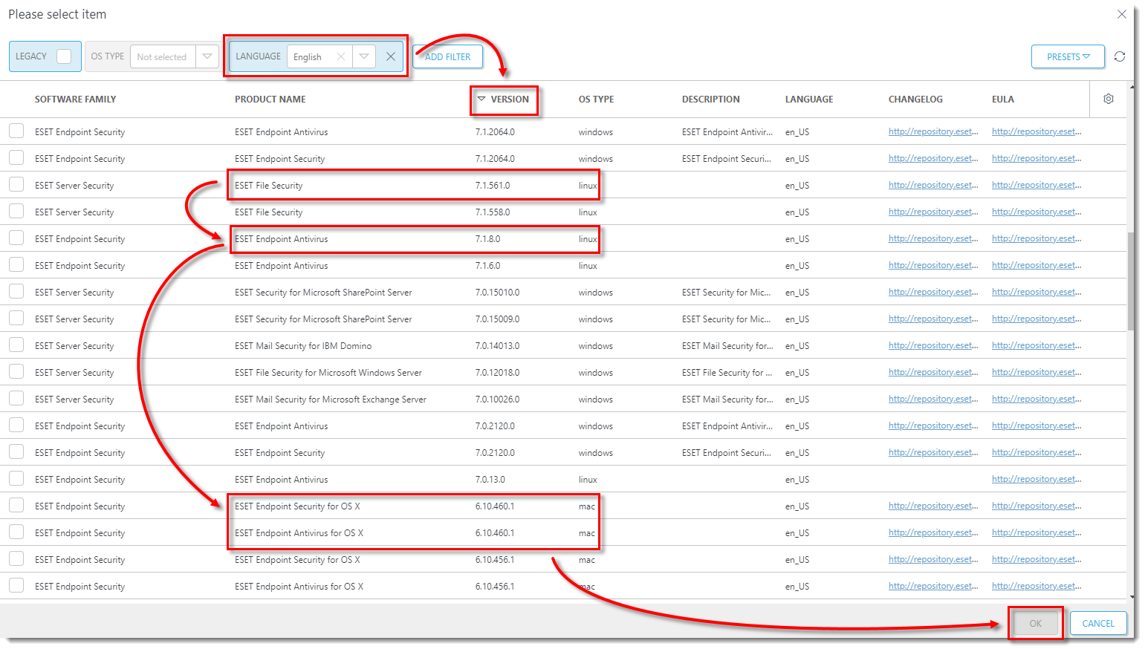Check the ESET Endpoint Security 7.1.2064.0 row
Screen dimensions: 1145x649
click(16, 157)
